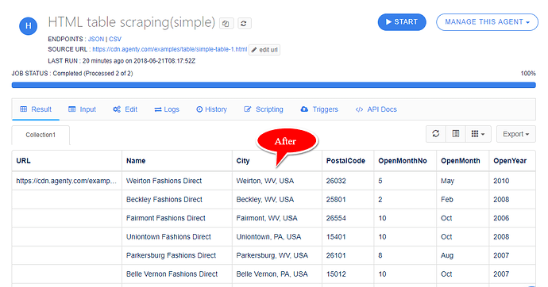Click postal code 15012
The image size is (548, 287).
click(x=348, y=274)
